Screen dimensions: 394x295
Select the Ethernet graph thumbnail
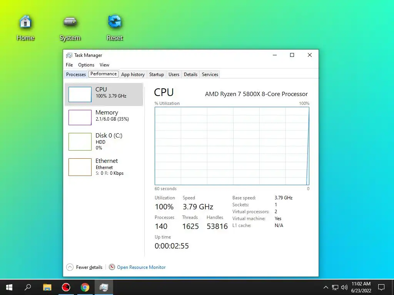80,167
